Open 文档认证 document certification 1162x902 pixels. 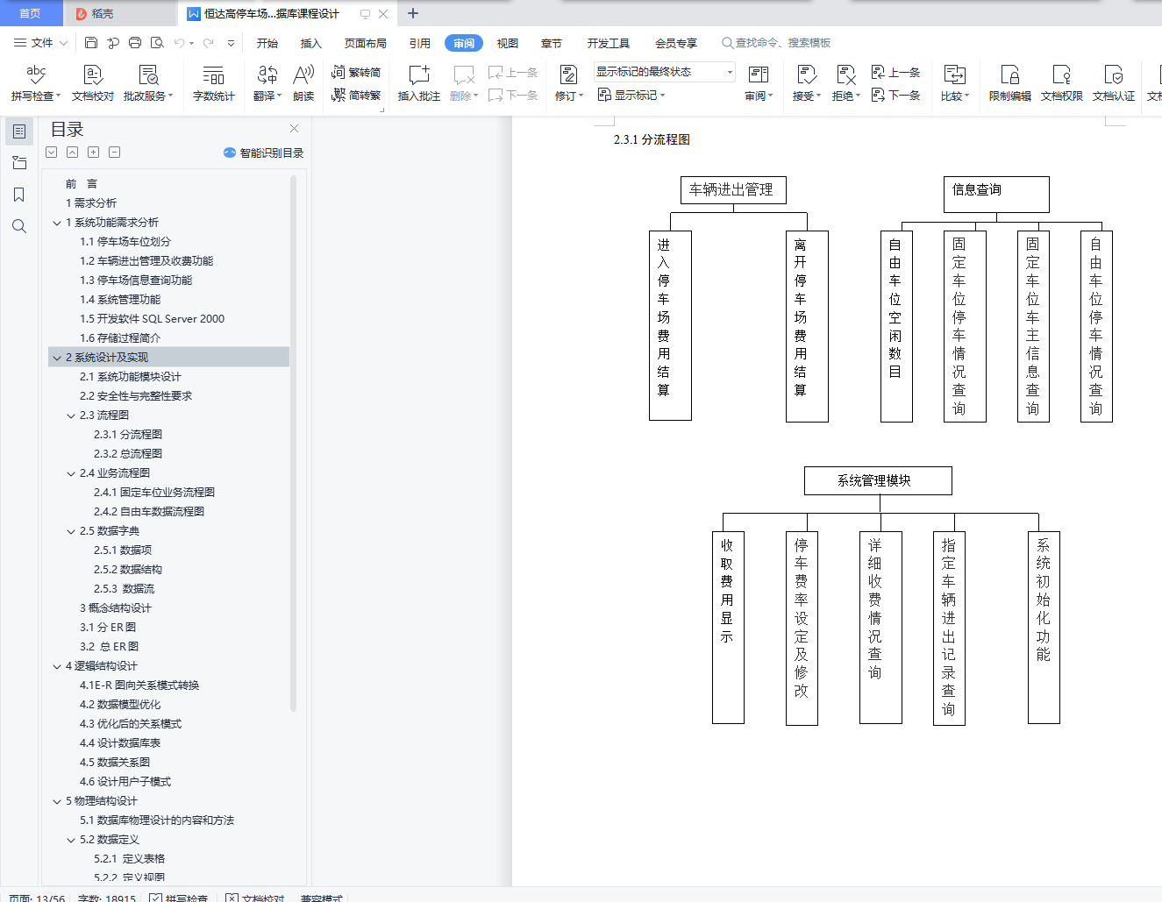pos(1114,83)
